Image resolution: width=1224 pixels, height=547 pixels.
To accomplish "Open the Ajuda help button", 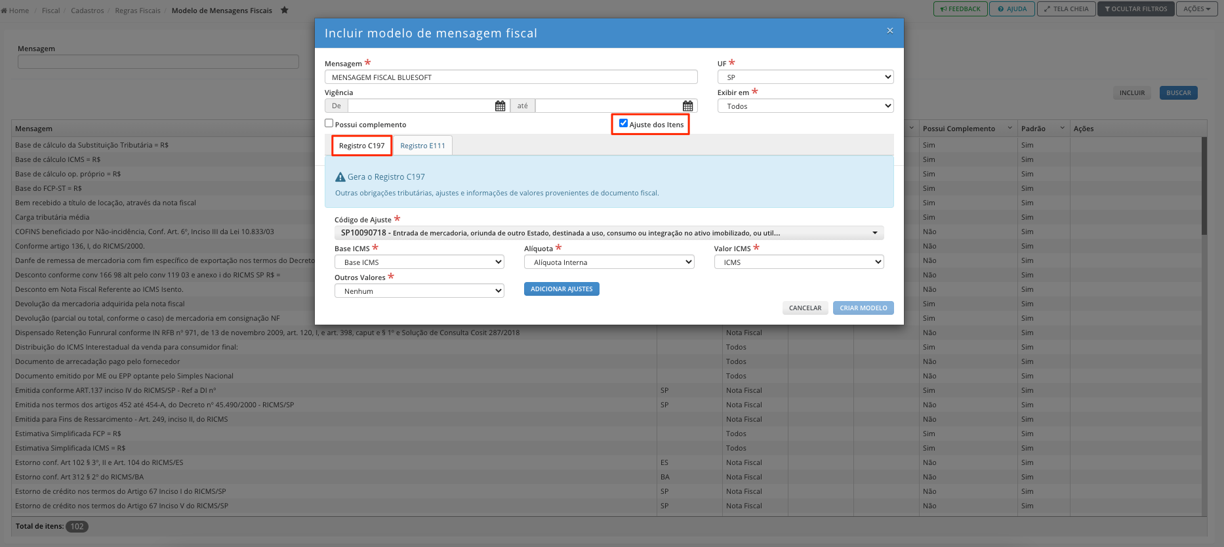I will pos(1012,9).
